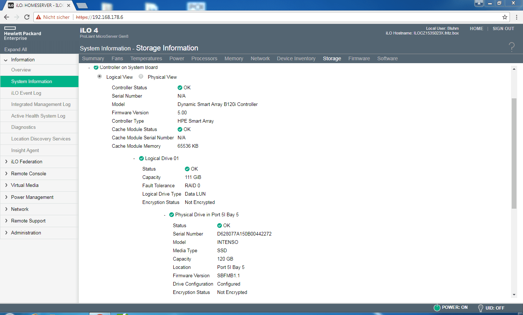Click the content vertical scrollbar thumb
The width and height of the screenshot is (523, 315).
coord(514,154)
